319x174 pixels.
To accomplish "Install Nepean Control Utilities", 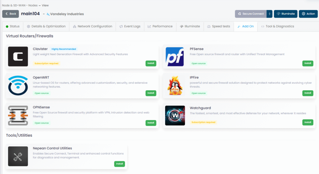I will point(119,164).
